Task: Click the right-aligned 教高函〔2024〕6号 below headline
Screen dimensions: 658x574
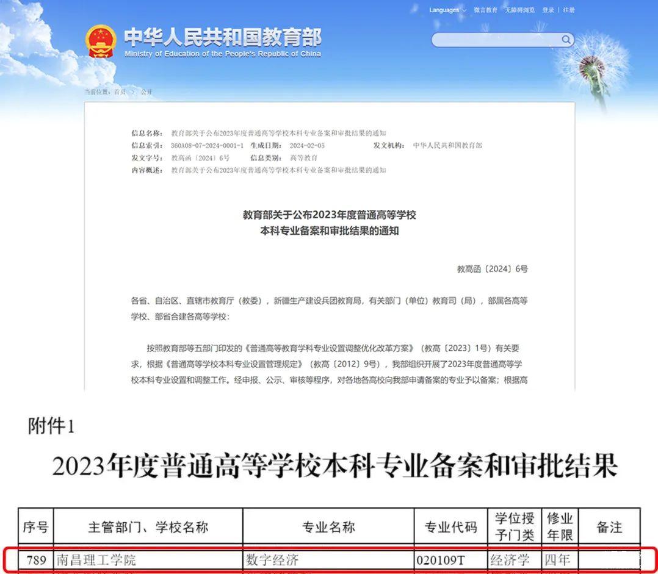Action: 492,269
